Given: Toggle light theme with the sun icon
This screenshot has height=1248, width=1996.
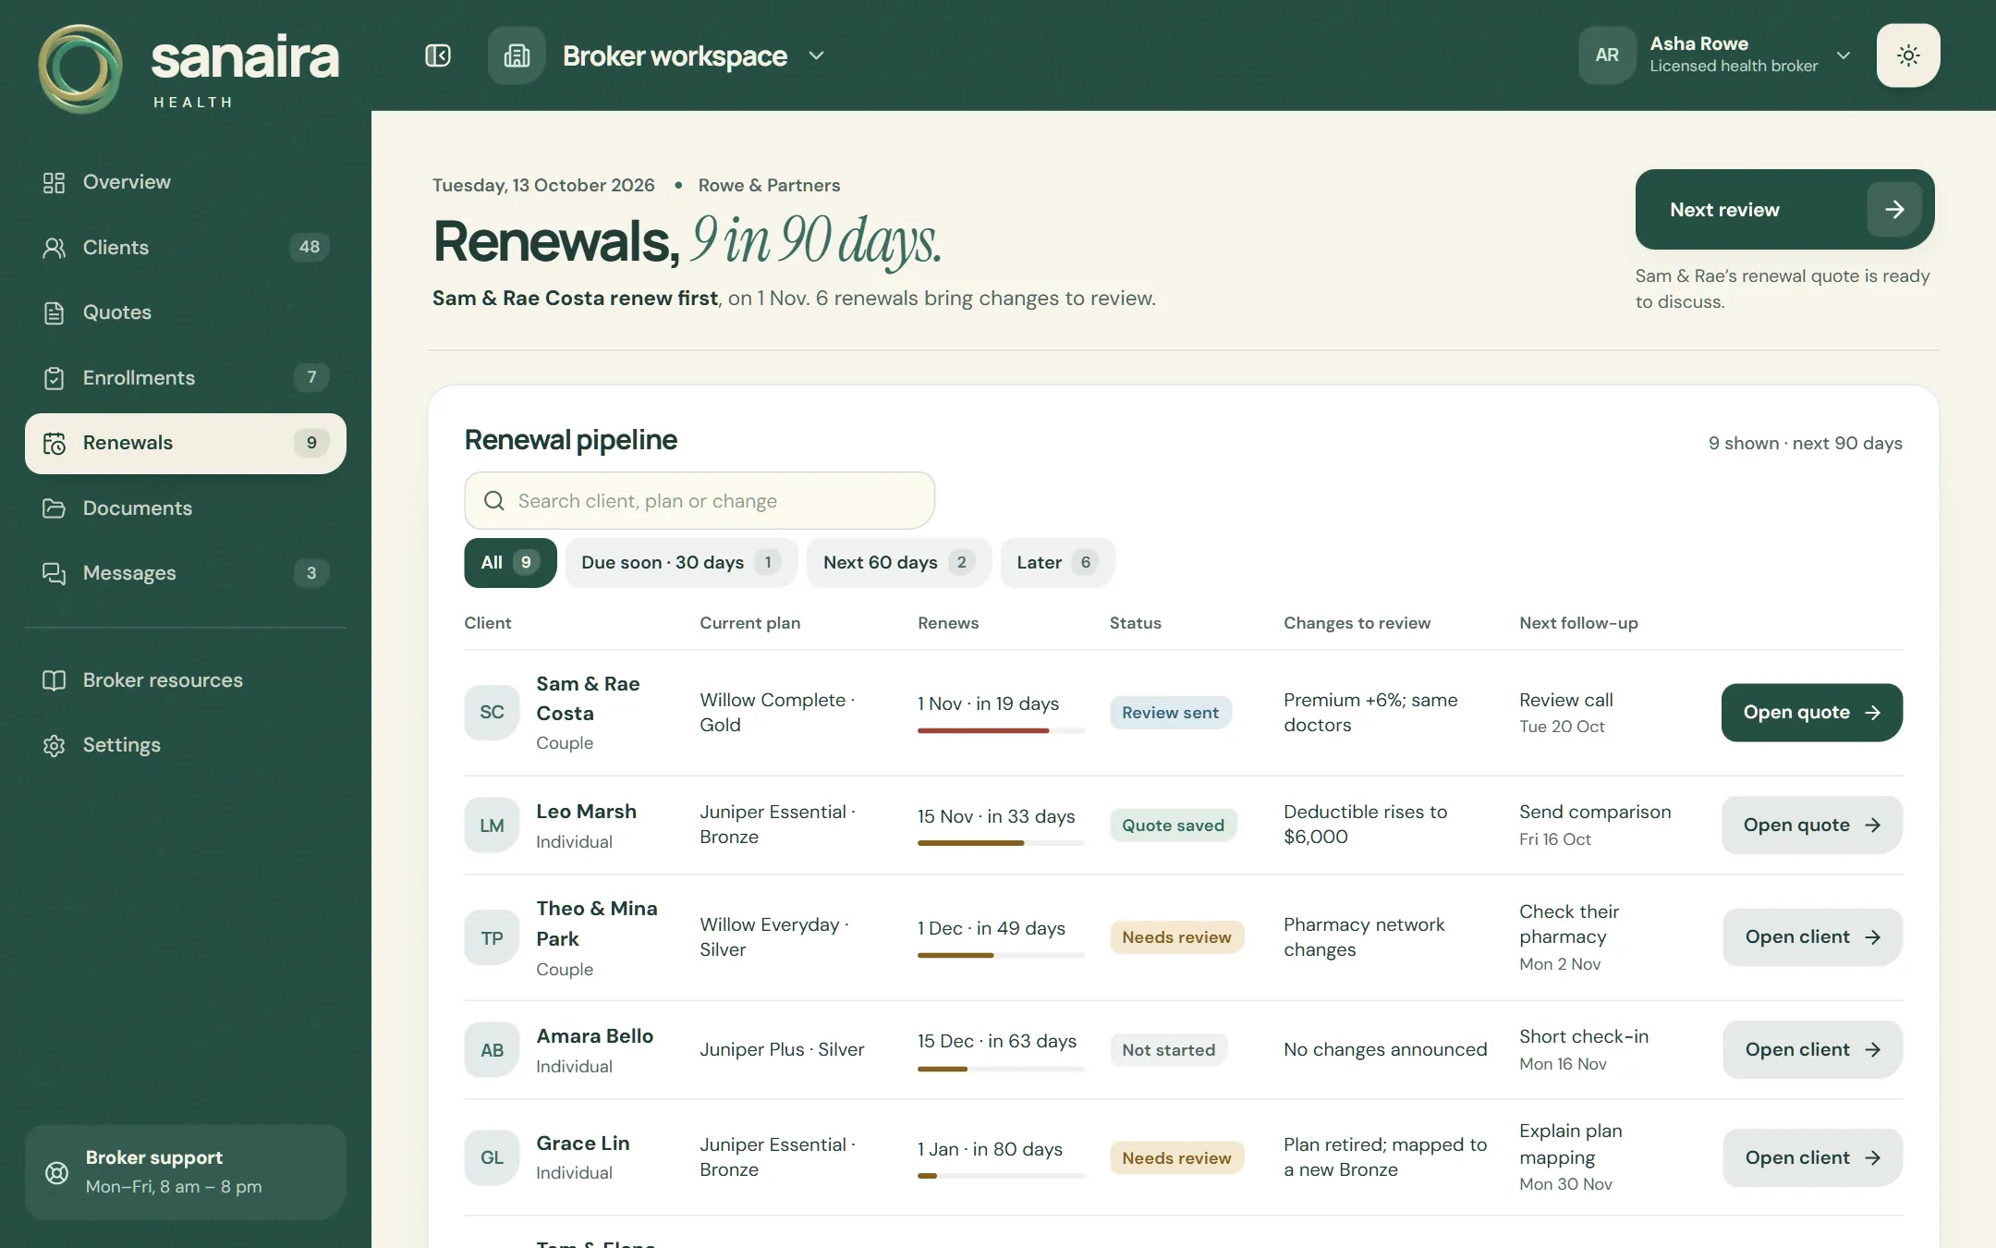Looking at the screenshot, I should pyautogui.click(x=1908, y=55).
